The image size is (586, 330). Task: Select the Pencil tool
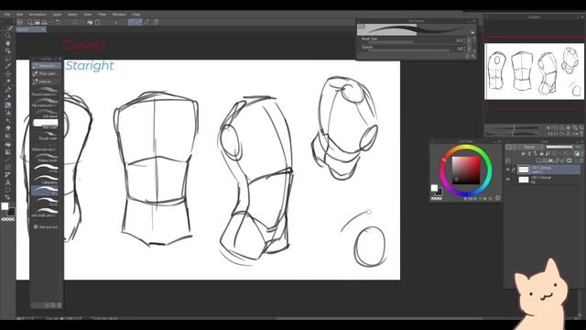(x=8, y=97)
